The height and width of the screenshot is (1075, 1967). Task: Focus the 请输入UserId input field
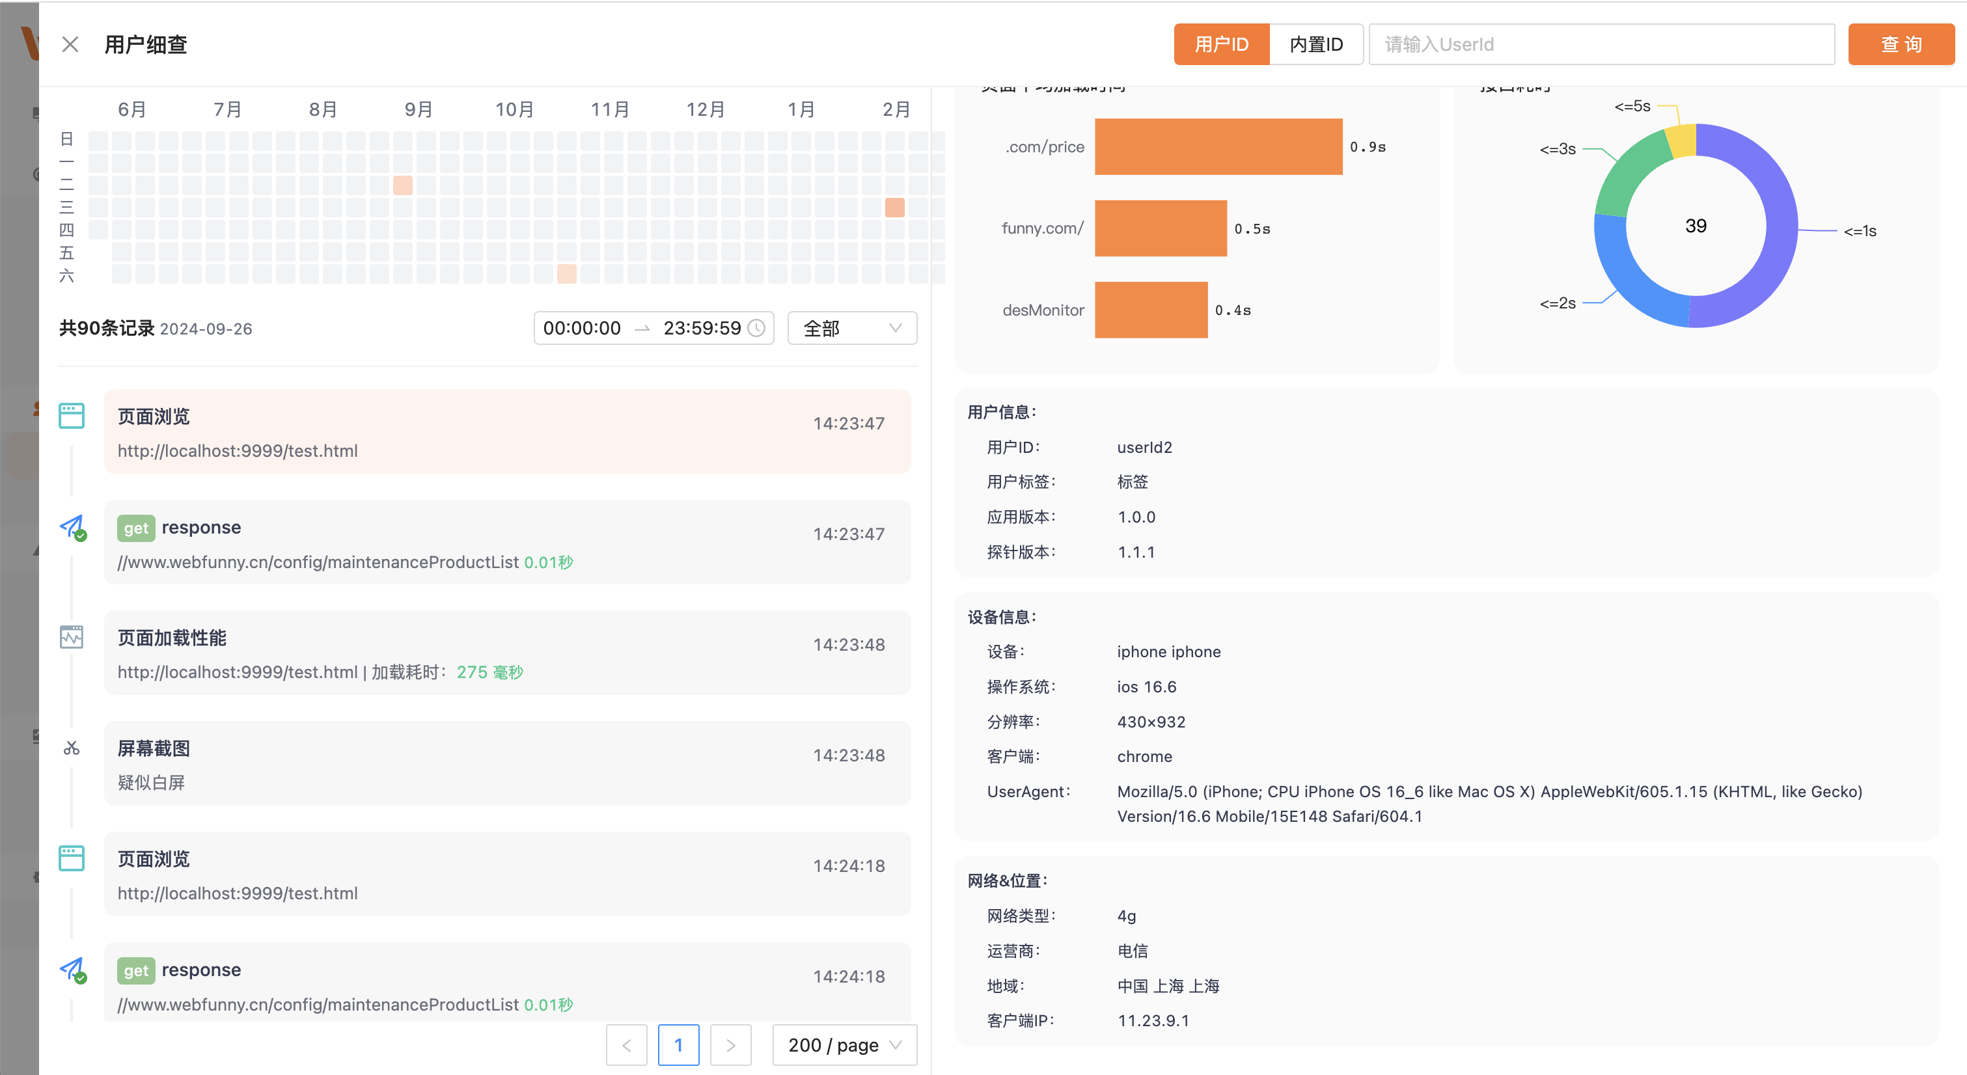[x=1601, y=44]
